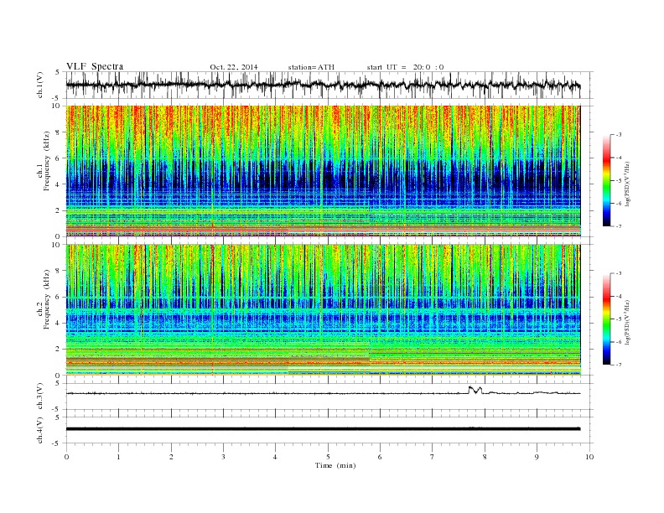Click inside the ch.1 spectrogram panel

[323, 171]
